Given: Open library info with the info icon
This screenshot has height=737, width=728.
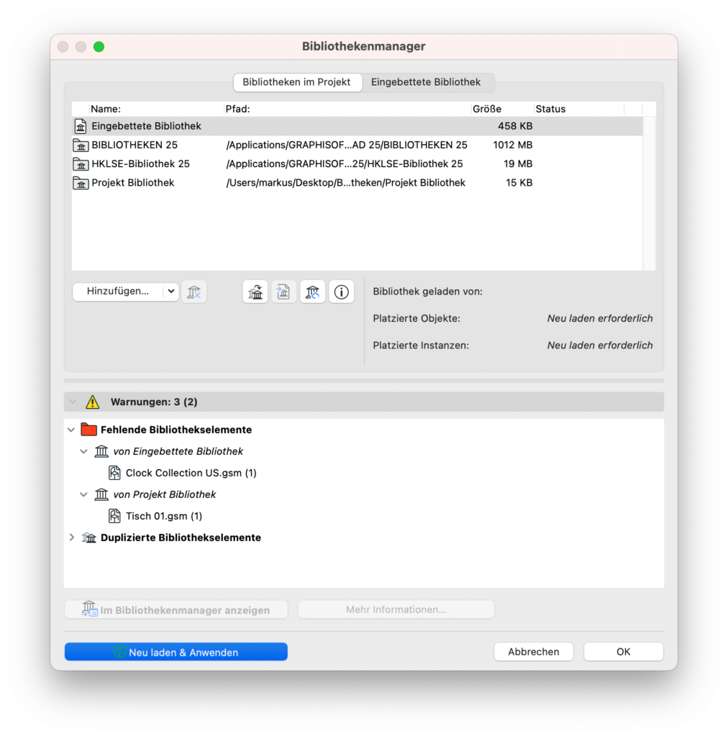Looking at the screenshot, I should (x=341, y=291).
